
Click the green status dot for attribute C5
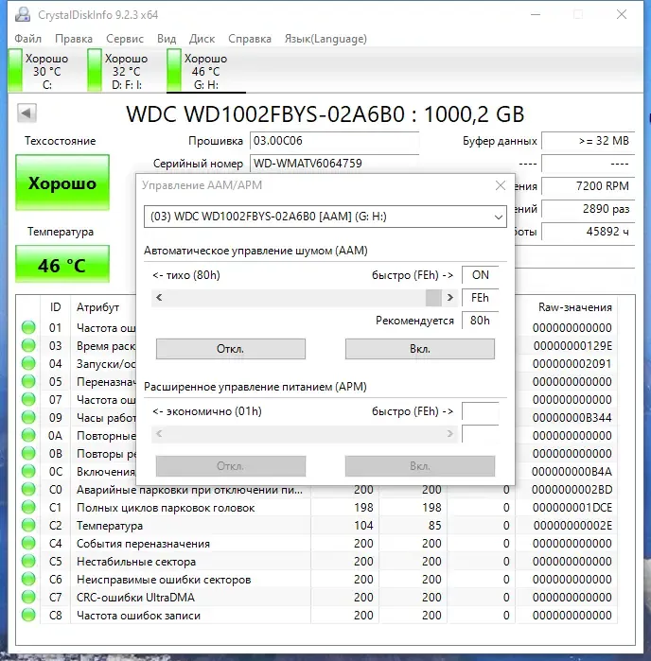(x=28, y=562)
